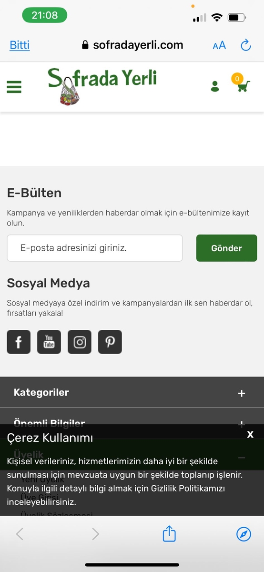Viewport: 264px width, 572px height.
Task: Open in Safari compass icon
Action: (x=244, y=534)
